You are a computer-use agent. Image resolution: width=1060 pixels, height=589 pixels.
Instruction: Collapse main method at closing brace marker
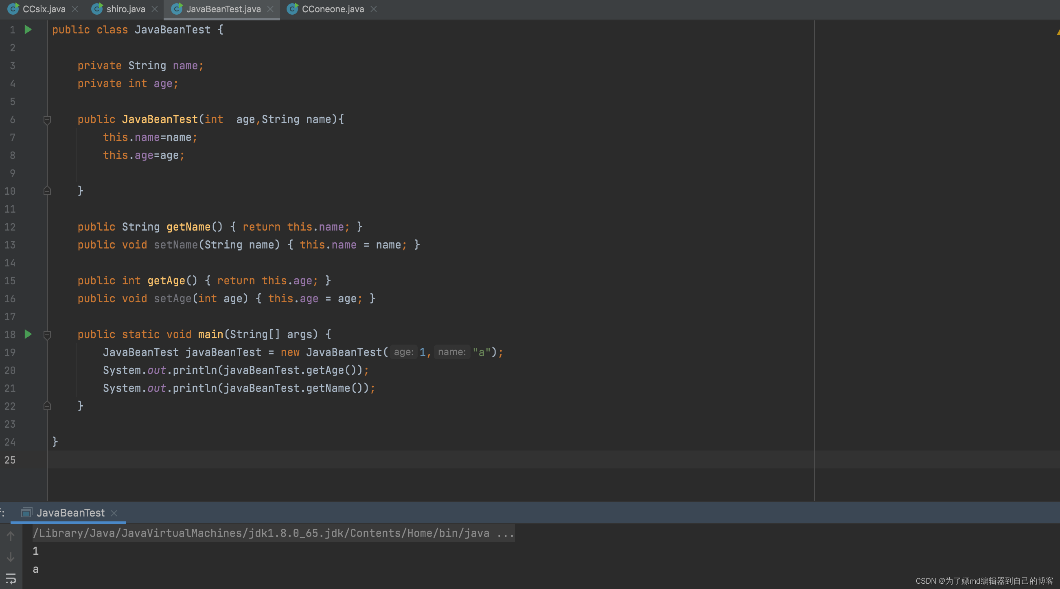[47, 406]
